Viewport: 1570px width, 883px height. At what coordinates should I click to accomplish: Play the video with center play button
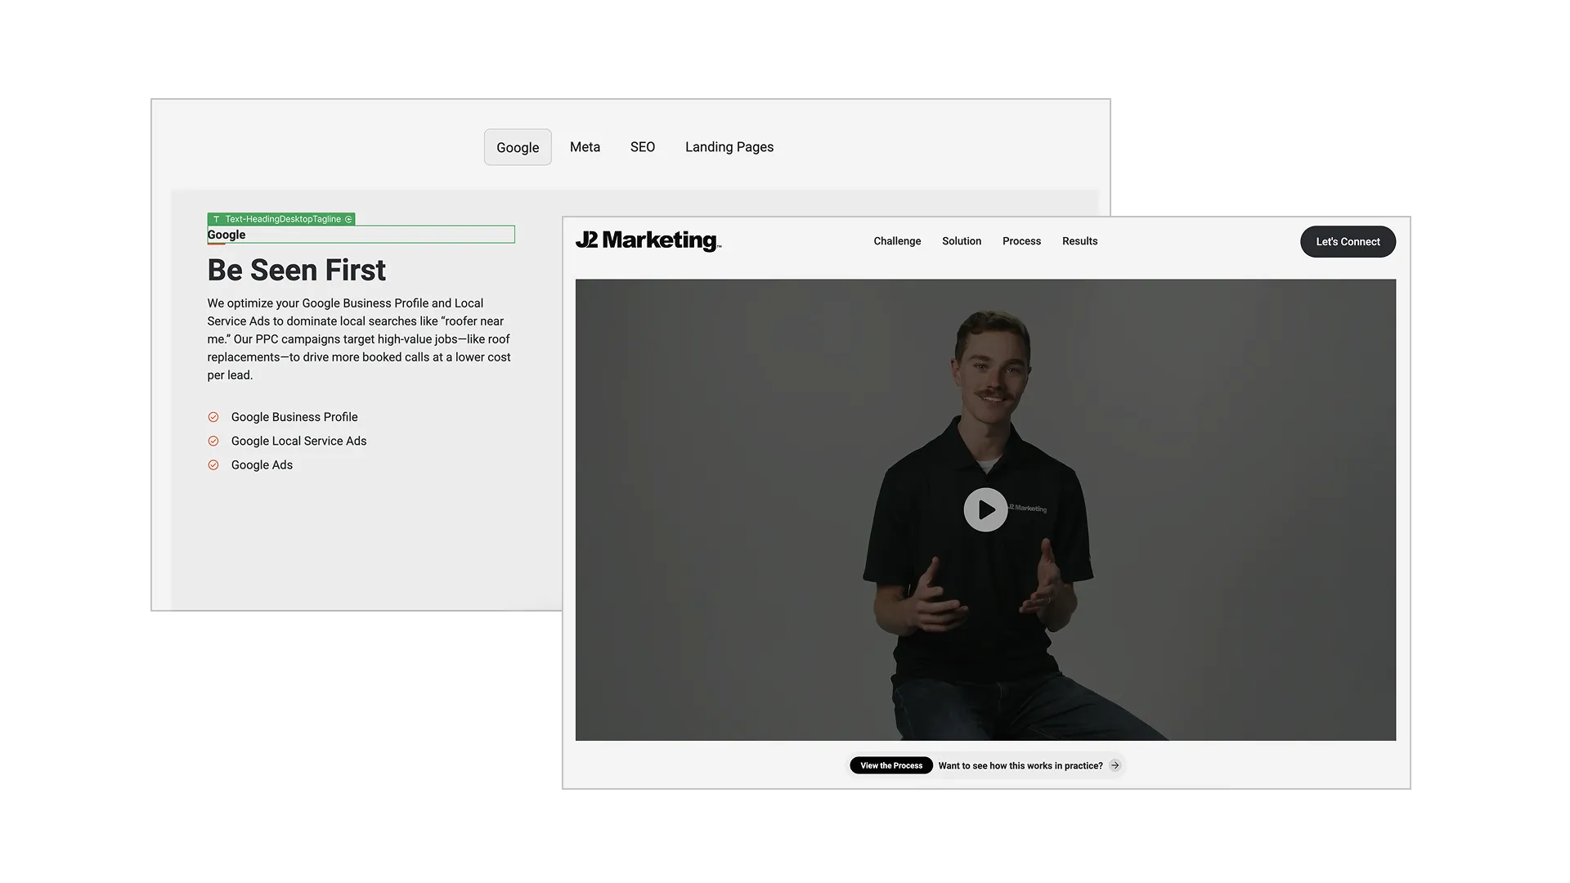click(985, 509)
